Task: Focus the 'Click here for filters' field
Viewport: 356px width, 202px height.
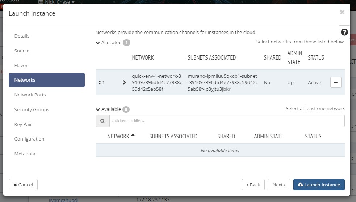Action: click(227, 121)
